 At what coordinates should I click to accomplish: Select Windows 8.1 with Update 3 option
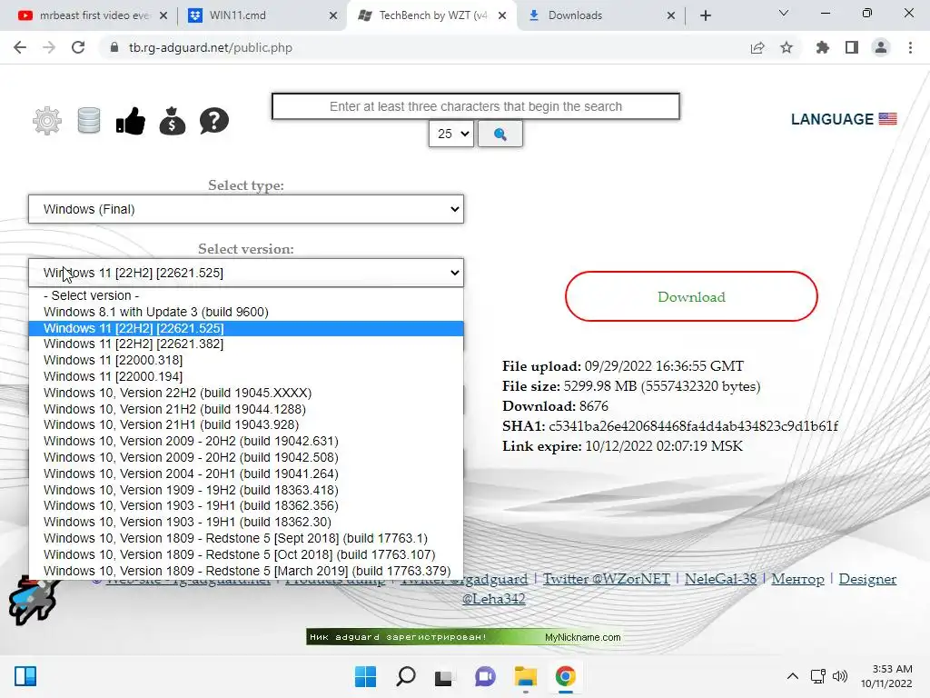246,312
